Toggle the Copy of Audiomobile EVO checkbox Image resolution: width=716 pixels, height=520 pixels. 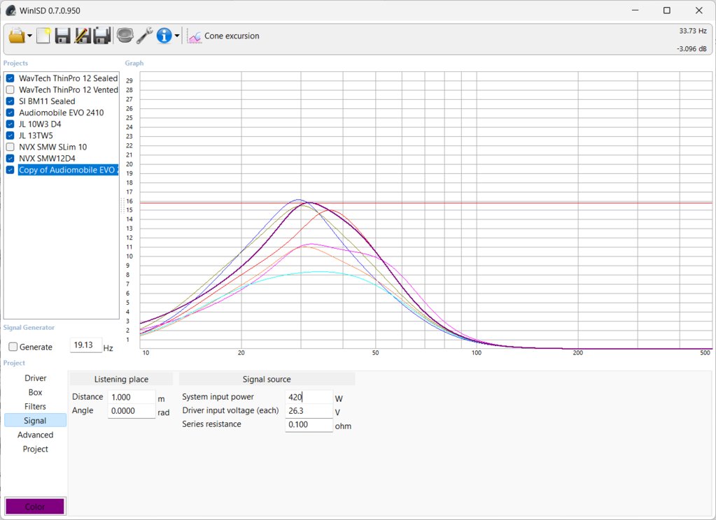10,170
